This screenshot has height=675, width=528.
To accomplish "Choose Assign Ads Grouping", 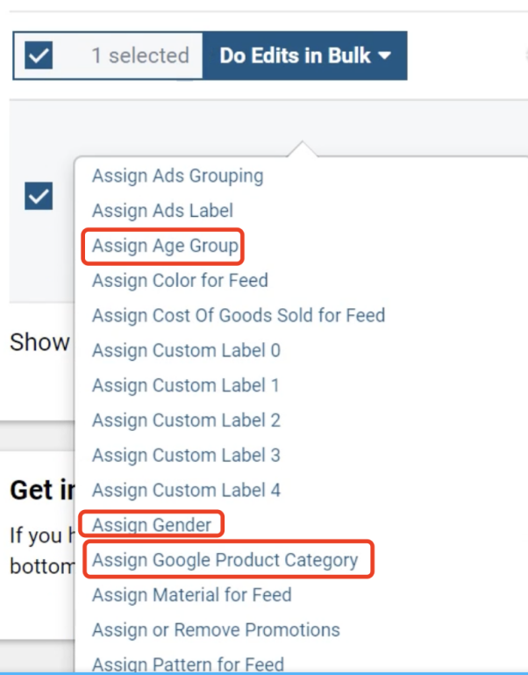I will tap(177, 176).
